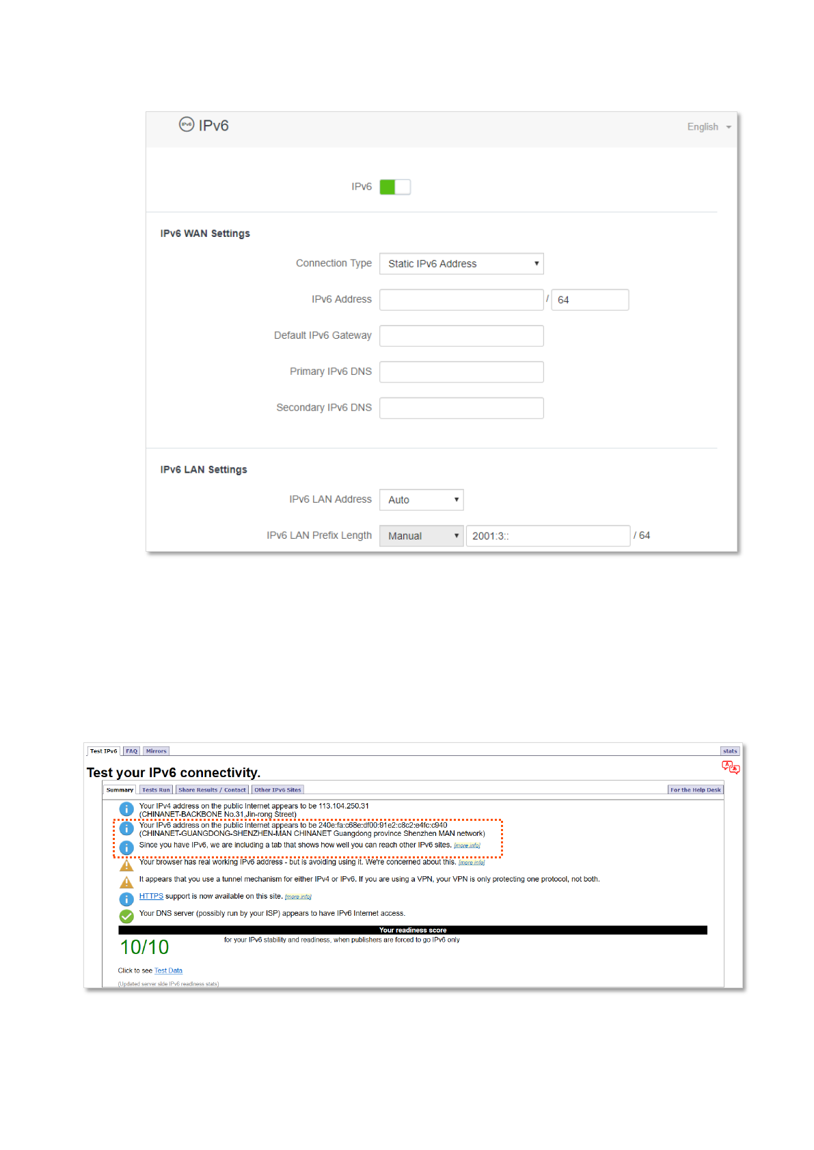Click the Default IPv6 Gateway input field
Viewport: 814px width, 1150px height.
coord(461,336)
